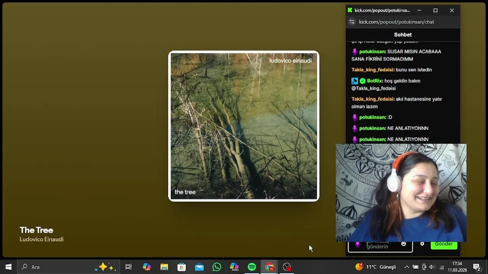Click the webcam overlay video
488x274 pixels.
tap(401, 193)
